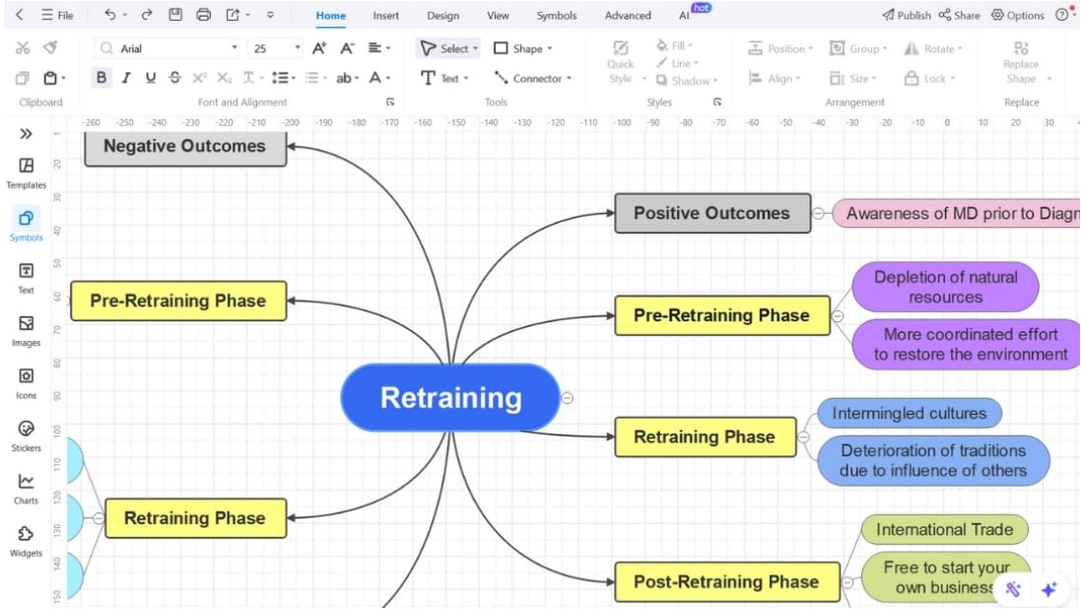
Task: Select the blue Retraining central node
Action: 450,398
